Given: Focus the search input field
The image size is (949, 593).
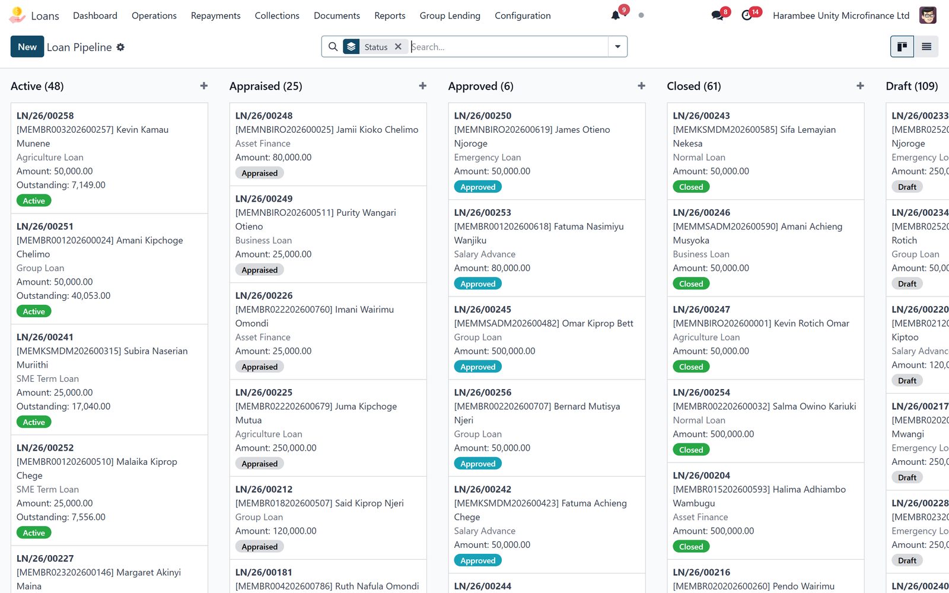Looking at the screenshot, I should [x=508, y=47].
